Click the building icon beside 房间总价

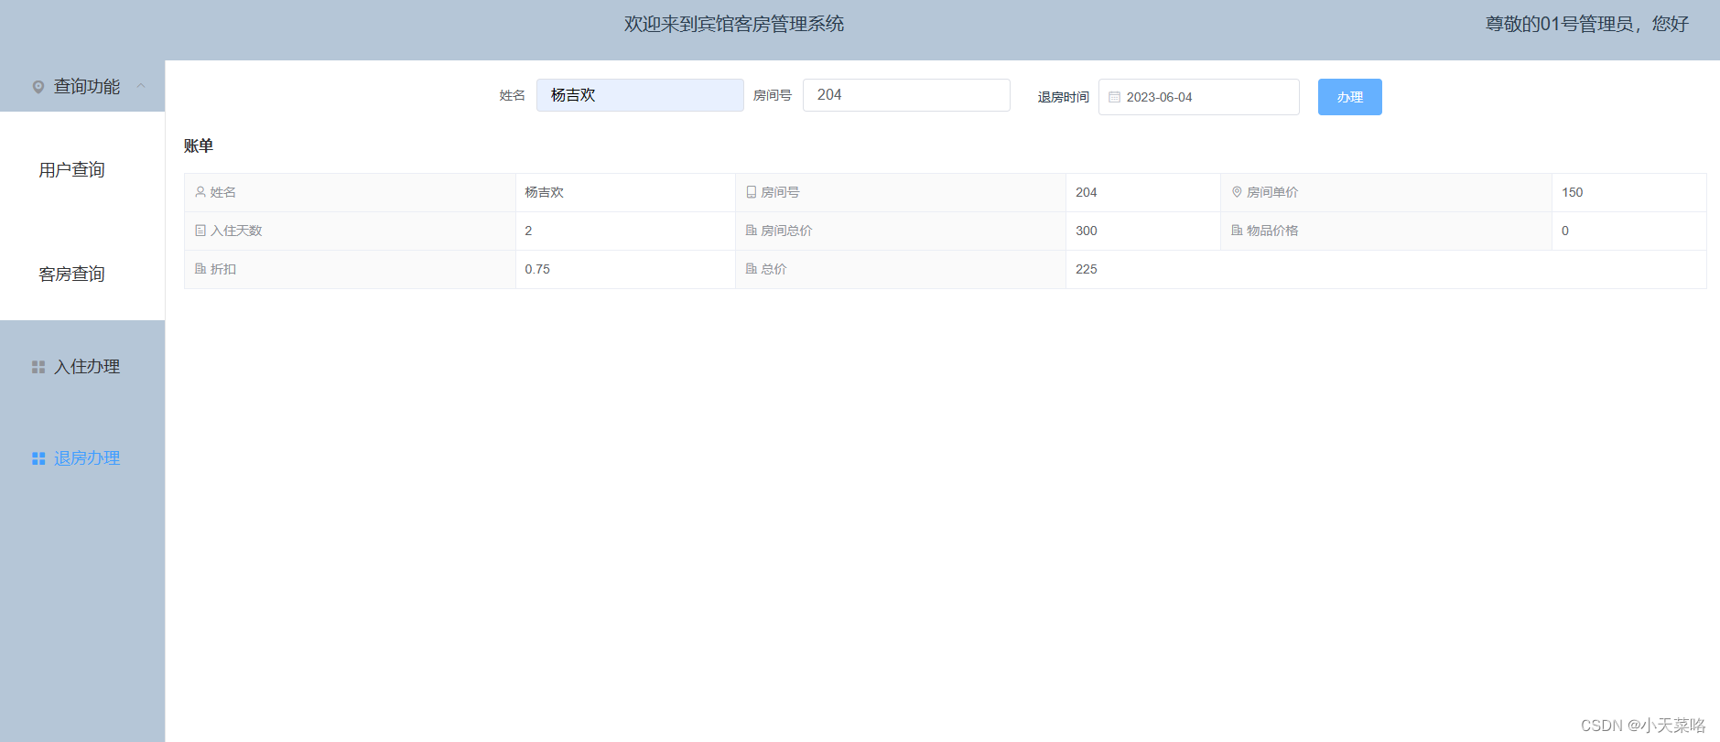(751, 231)
